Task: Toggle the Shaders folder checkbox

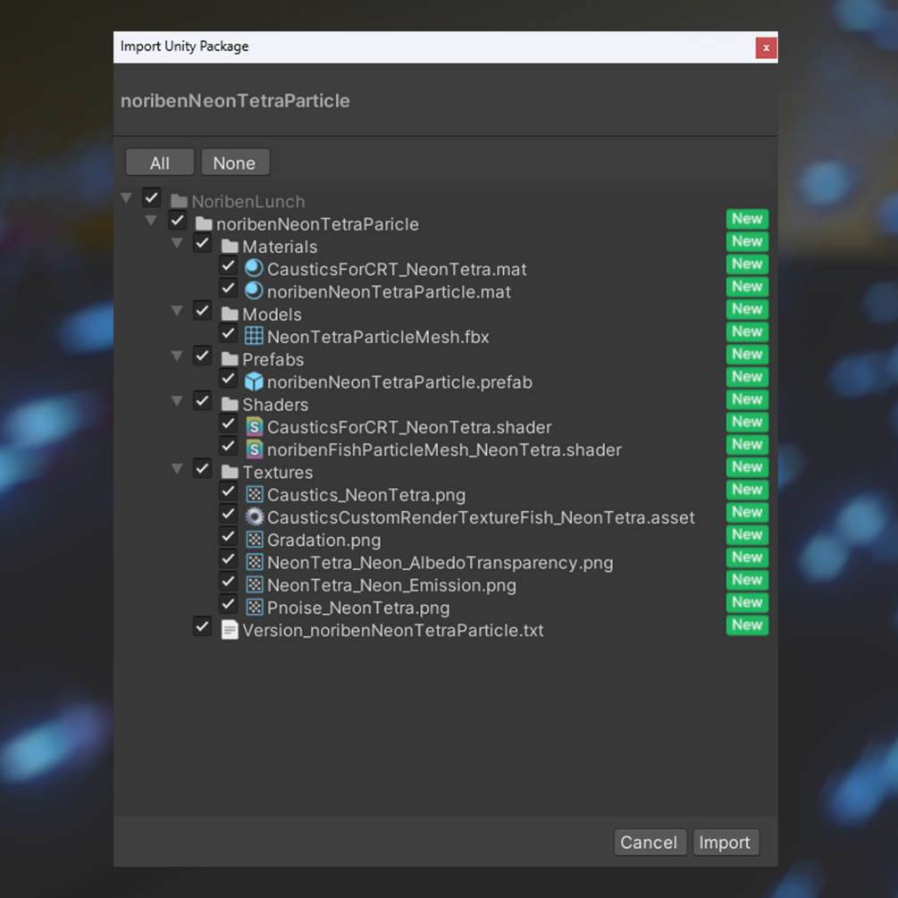Action: tap(202, 401)
